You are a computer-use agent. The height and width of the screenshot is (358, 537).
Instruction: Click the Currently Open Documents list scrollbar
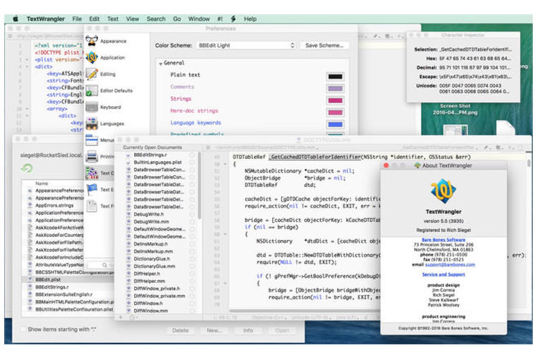point(199,186)
